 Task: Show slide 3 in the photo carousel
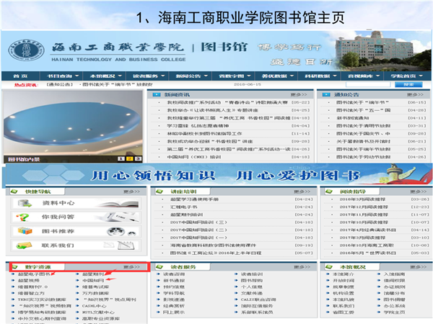[138, 158]
